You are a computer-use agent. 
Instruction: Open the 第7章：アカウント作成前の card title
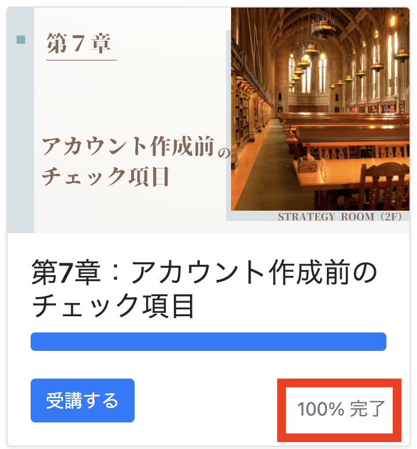(203, 274)
